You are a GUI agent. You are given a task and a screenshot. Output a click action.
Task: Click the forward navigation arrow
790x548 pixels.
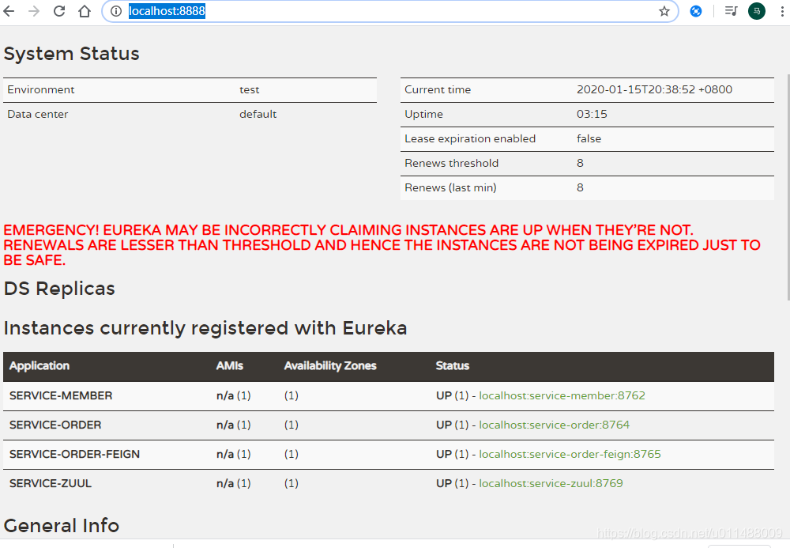pyautogui.click(x=36, y=11)
